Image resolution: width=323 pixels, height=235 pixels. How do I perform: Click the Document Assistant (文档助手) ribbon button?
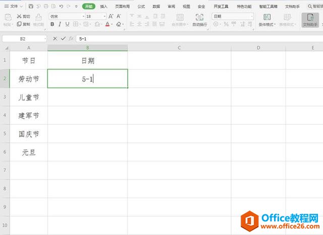[310, 20]
